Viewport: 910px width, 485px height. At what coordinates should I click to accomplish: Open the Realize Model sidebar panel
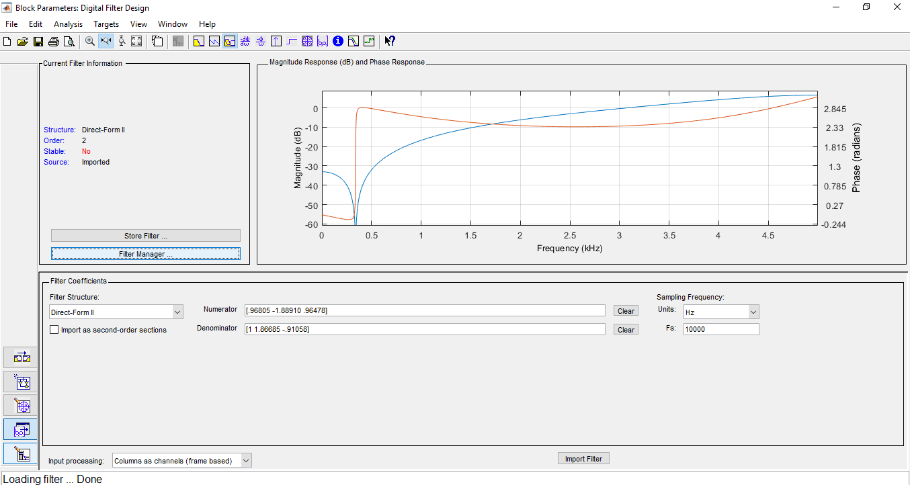pos(21,382)
